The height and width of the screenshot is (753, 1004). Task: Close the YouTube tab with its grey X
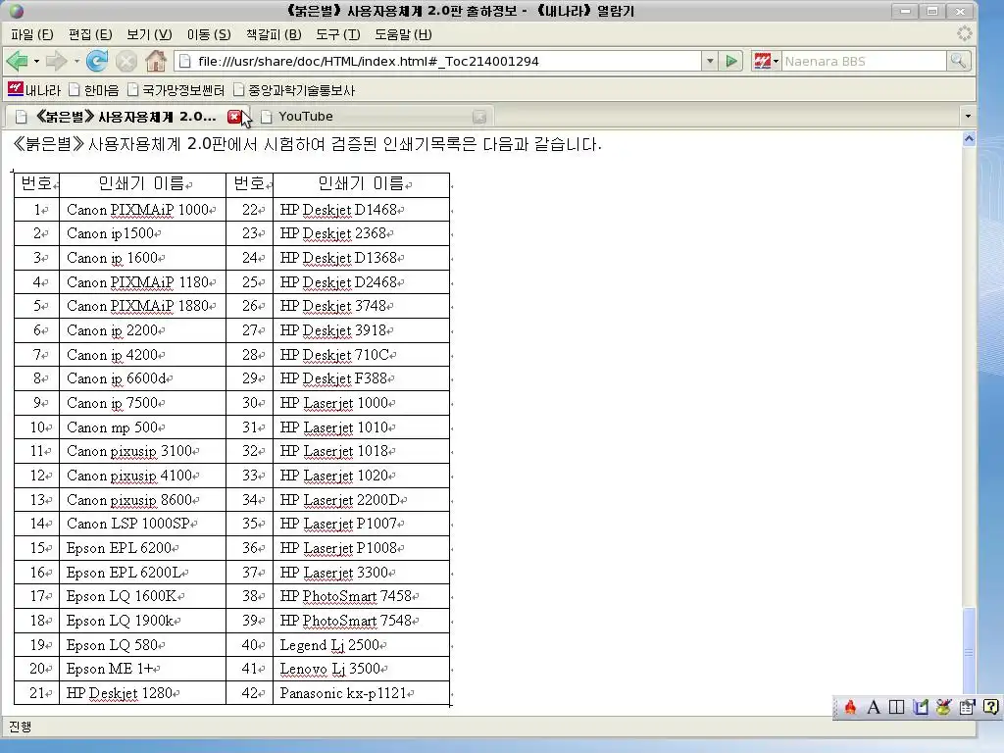pos(478,117)
